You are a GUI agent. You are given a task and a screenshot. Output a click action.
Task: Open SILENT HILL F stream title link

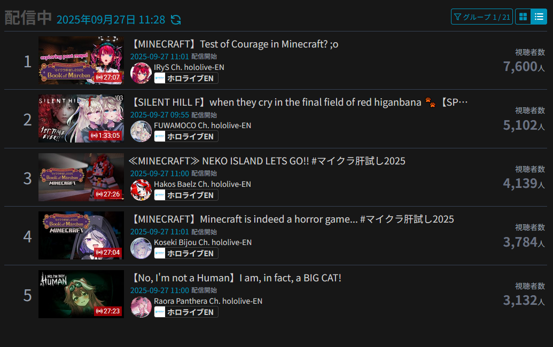pyautogui.click(x=299, y=102)
